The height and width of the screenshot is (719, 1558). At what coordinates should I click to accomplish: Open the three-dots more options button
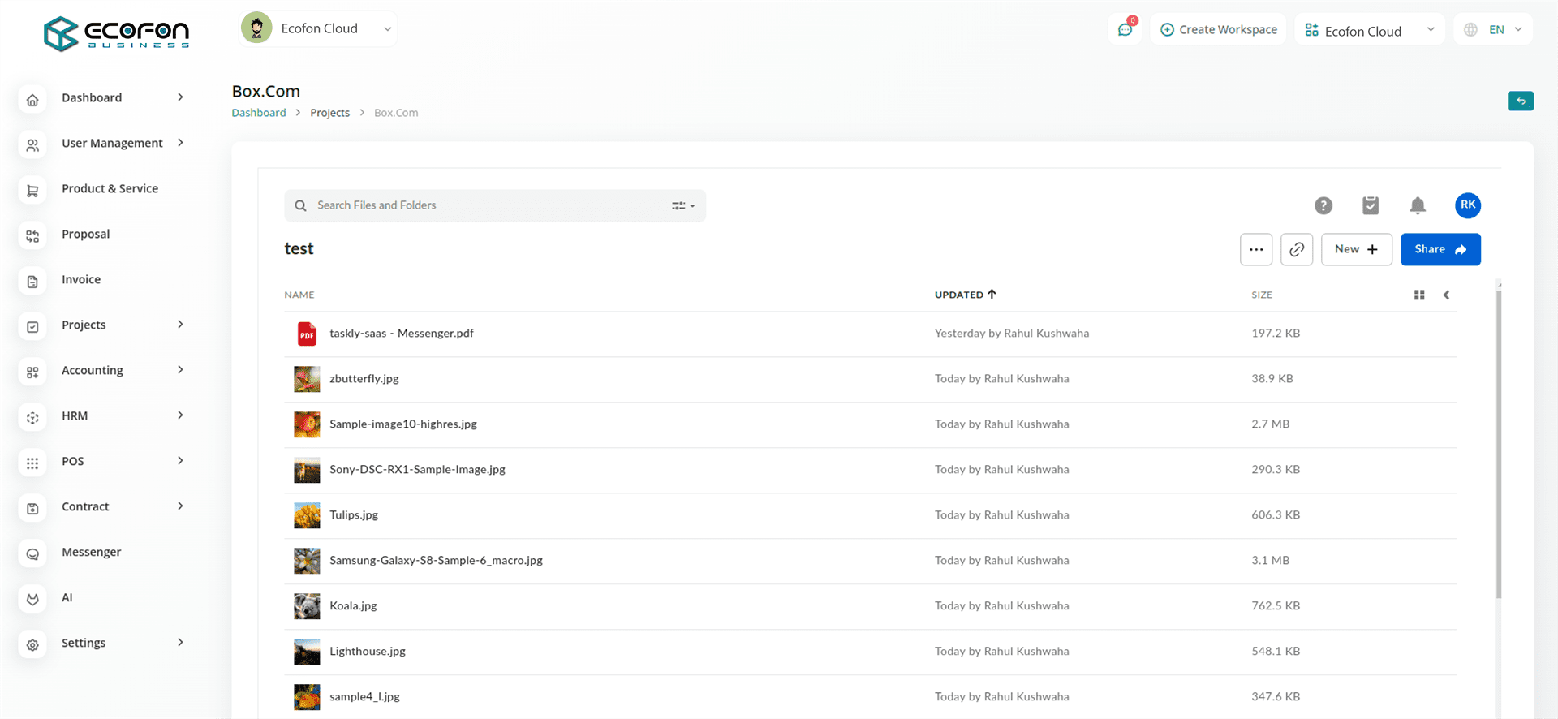[1256, 249]
